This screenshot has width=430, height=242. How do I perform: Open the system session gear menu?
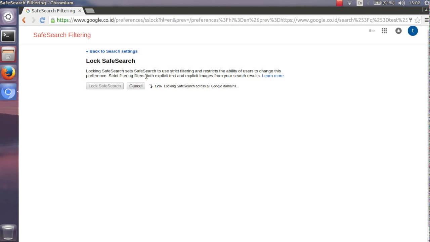(427, 3)
